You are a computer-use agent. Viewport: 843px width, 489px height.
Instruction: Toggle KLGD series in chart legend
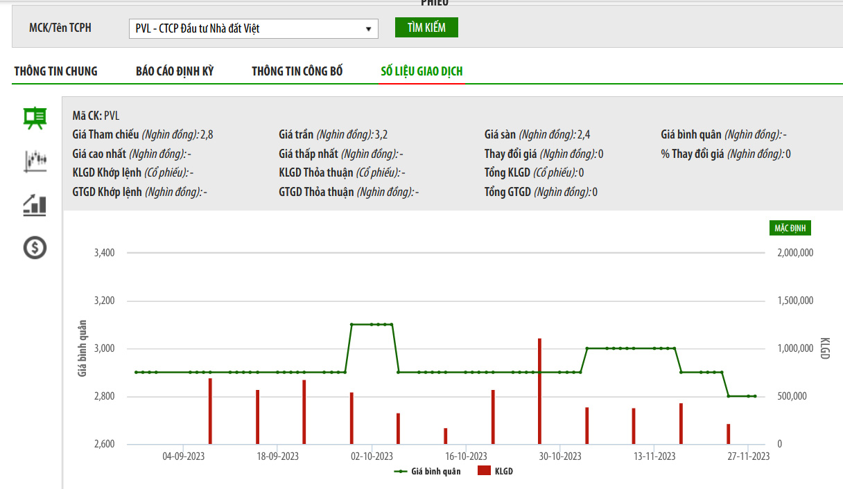coord(504,471)
